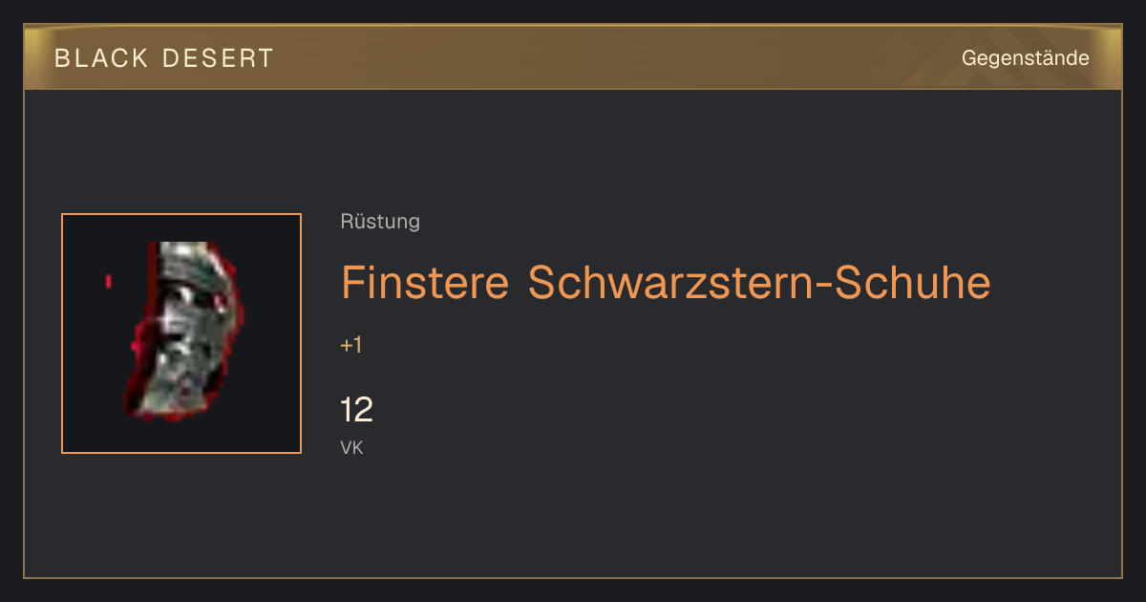Click the word BLACK in the header
Screen dimensions: 1146x602
coord(101,58)
